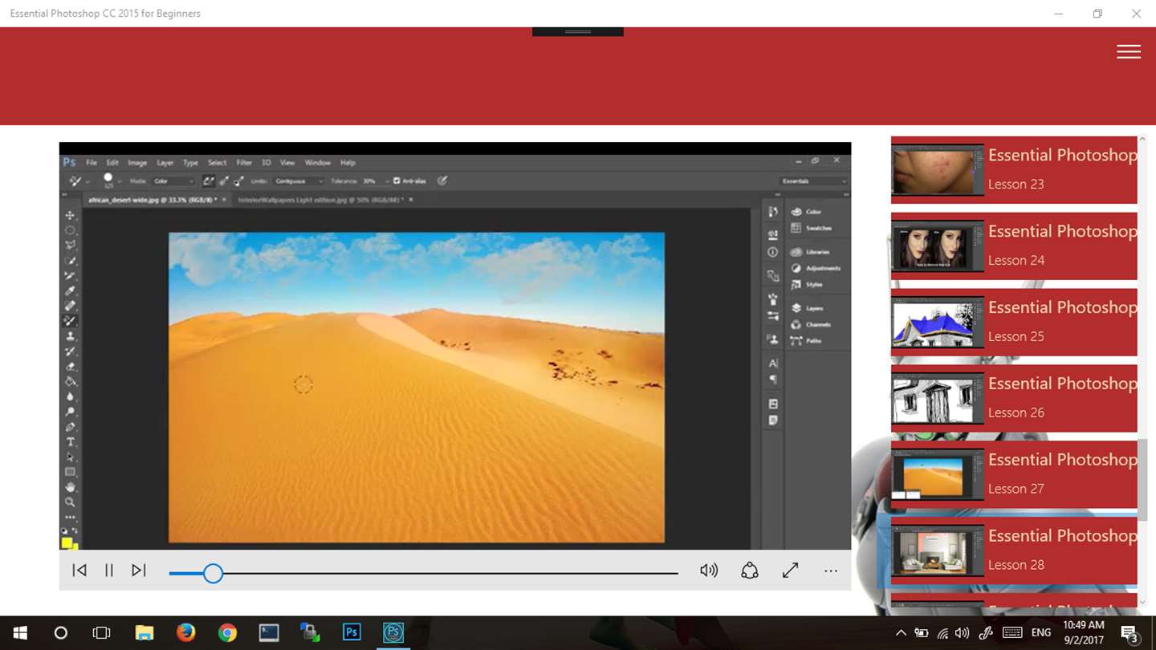Open Lesson 24 from the lesson list
This screenshot has height=650, width=1156.
[1014, 246]
